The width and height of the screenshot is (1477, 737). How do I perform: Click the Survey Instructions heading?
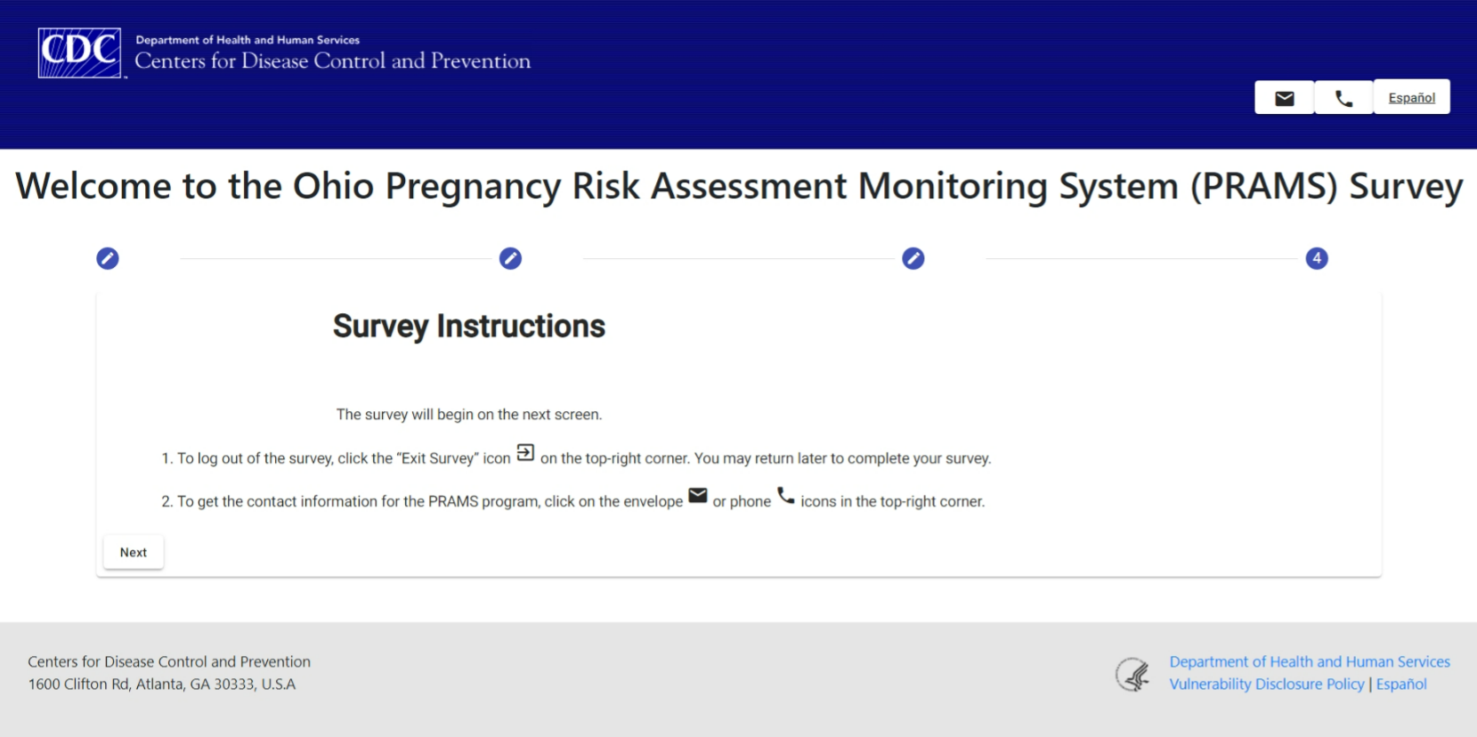click(x=468, y=327)
